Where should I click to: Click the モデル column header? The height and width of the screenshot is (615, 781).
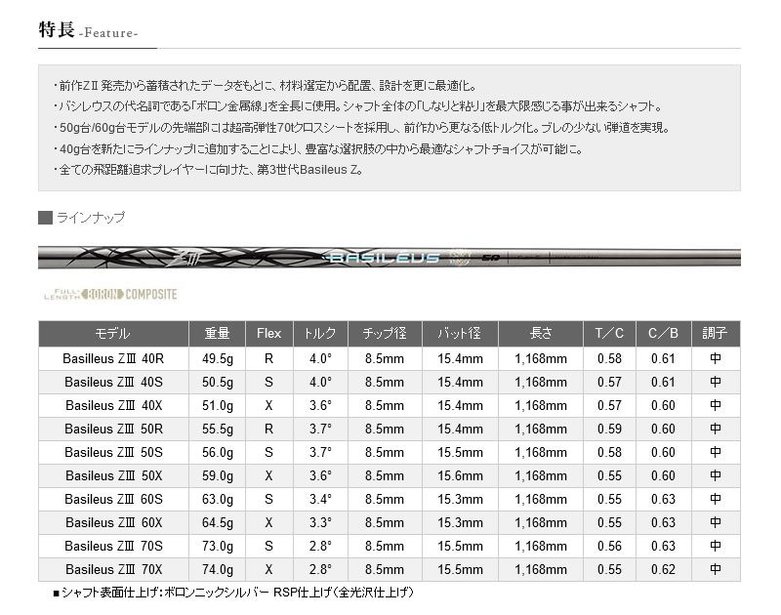tap(113, 334)
